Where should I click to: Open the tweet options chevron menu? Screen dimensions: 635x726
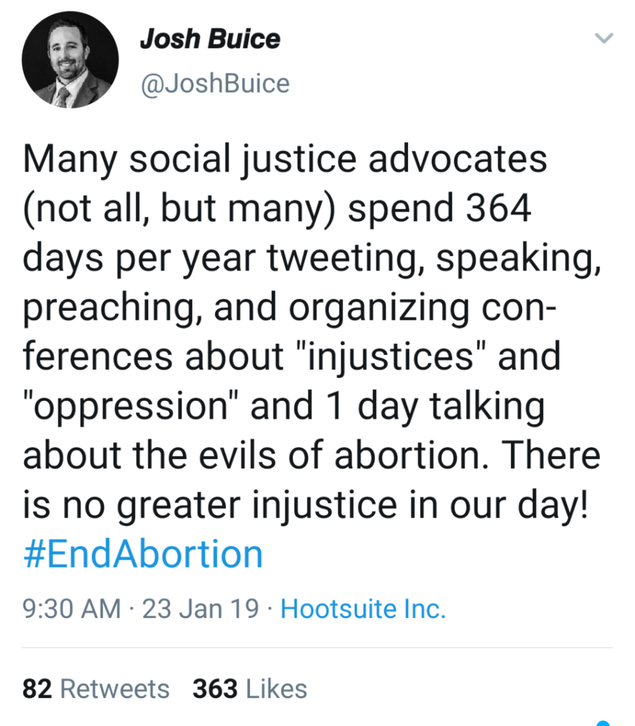[x=603, y=38]
